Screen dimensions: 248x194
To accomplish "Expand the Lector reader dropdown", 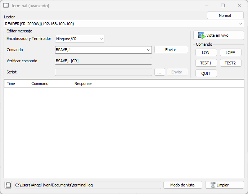I will point(240,24).
